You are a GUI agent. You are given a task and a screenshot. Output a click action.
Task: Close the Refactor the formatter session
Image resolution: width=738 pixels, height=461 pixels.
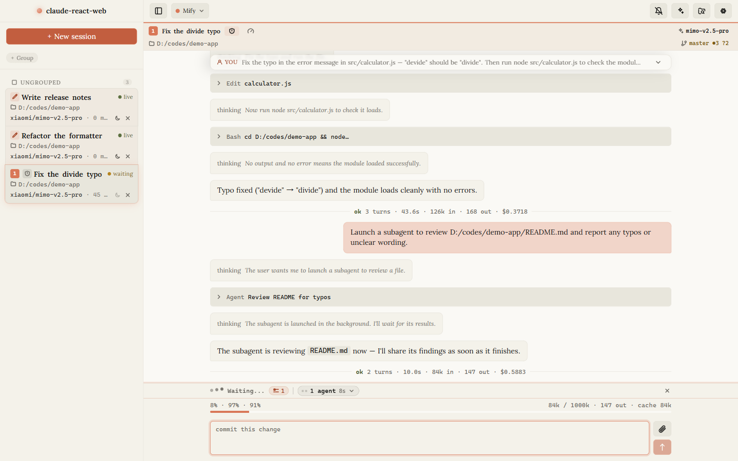[128, 157]
